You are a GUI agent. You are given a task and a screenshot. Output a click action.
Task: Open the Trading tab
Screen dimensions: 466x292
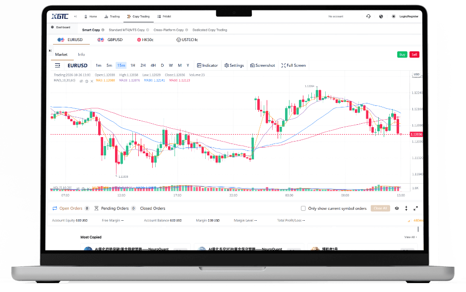112,17
